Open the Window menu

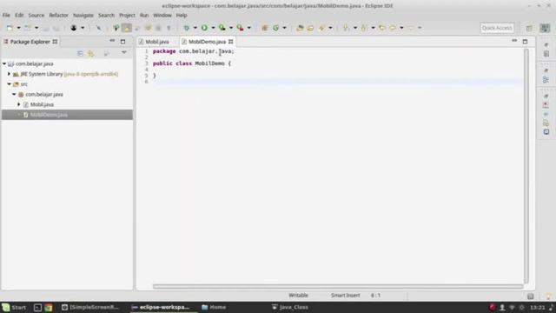coord(162,16)
